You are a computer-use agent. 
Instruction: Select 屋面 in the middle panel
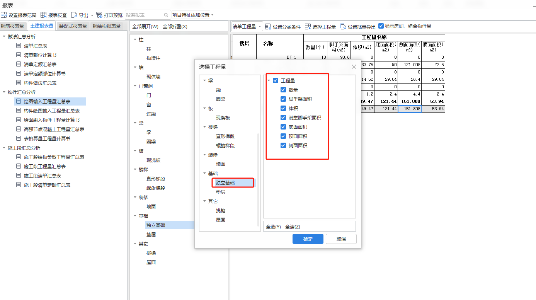[x=151, y=262]
